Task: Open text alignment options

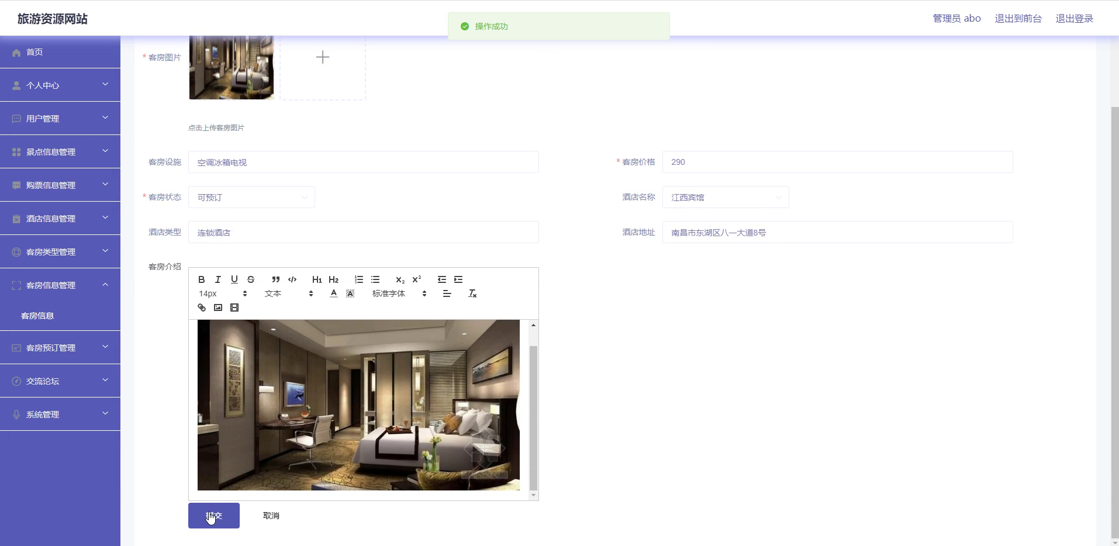Action: pos(447,293)
